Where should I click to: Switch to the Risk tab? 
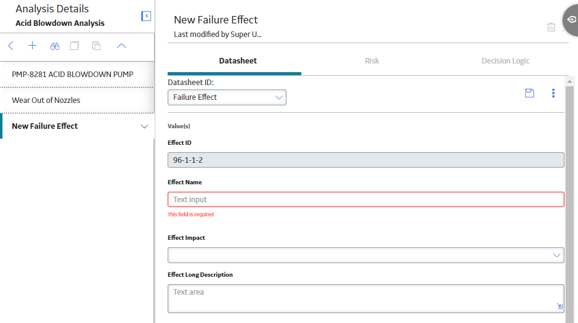(372, 61)
